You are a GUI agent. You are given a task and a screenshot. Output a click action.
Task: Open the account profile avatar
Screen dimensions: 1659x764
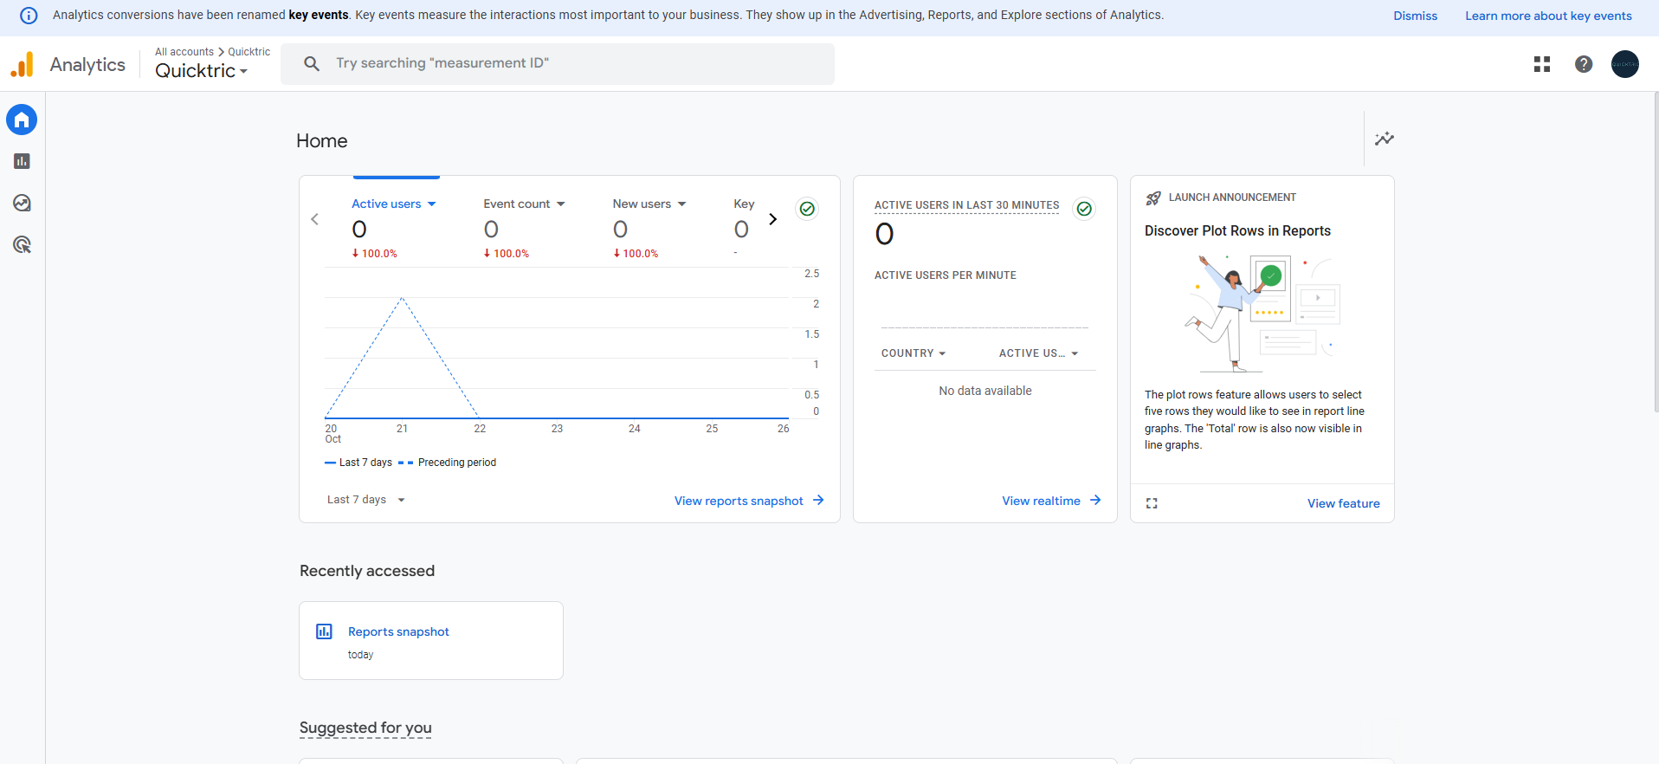[x=1625, y=64]
